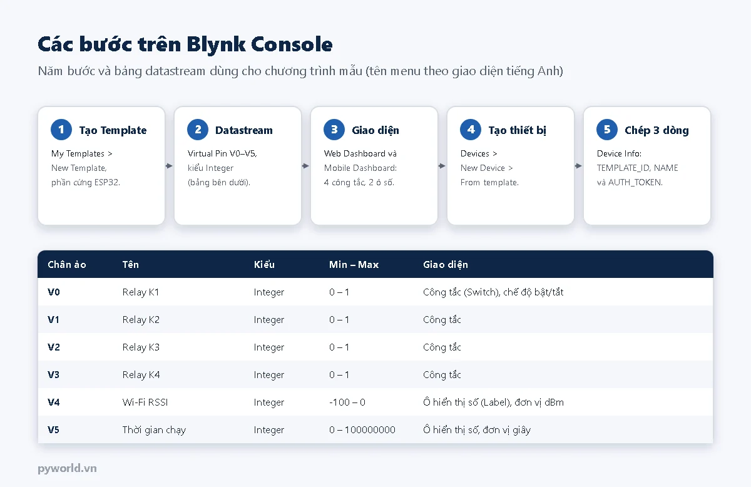Click the "Thời gian chạy" name cell
Screen dimensions: 751x487
154,429
